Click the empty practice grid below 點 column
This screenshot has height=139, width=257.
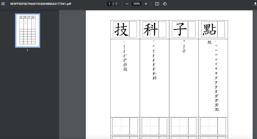(x=213, y=126)
